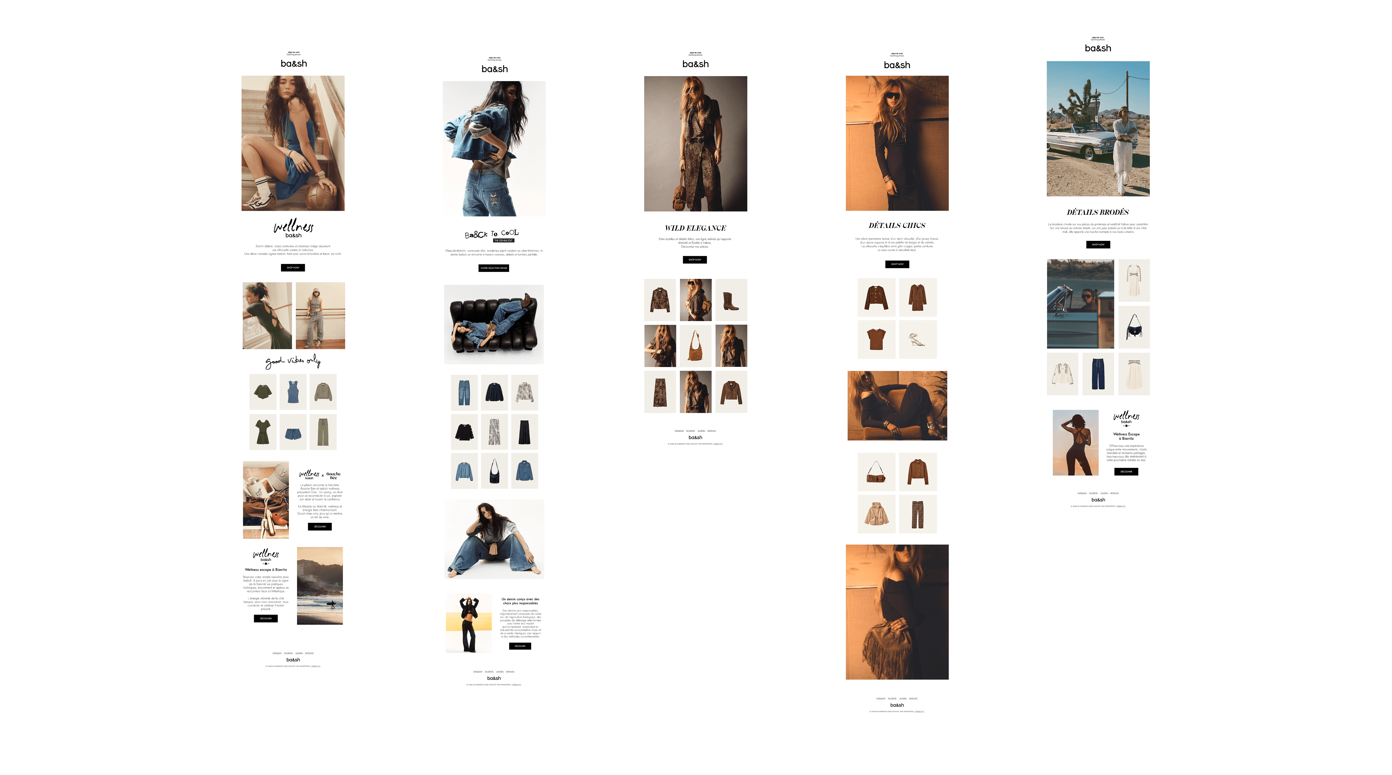Click DÉCOUVRIR in the responsible denim block
This screenshot has height=775, width=1392.
520,646
